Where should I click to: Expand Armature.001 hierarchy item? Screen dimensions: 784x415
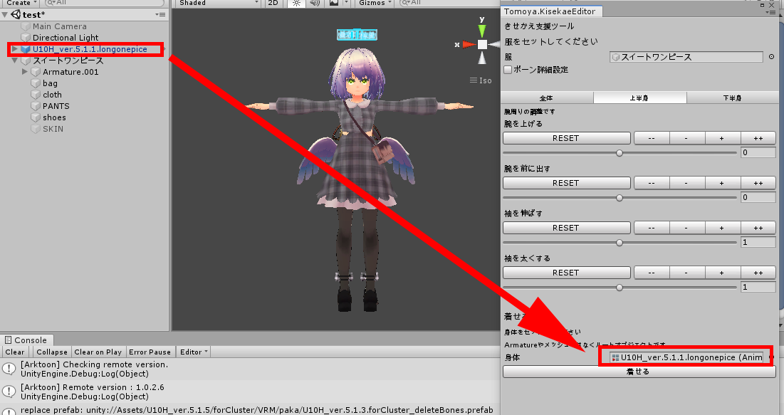(24, 72)
